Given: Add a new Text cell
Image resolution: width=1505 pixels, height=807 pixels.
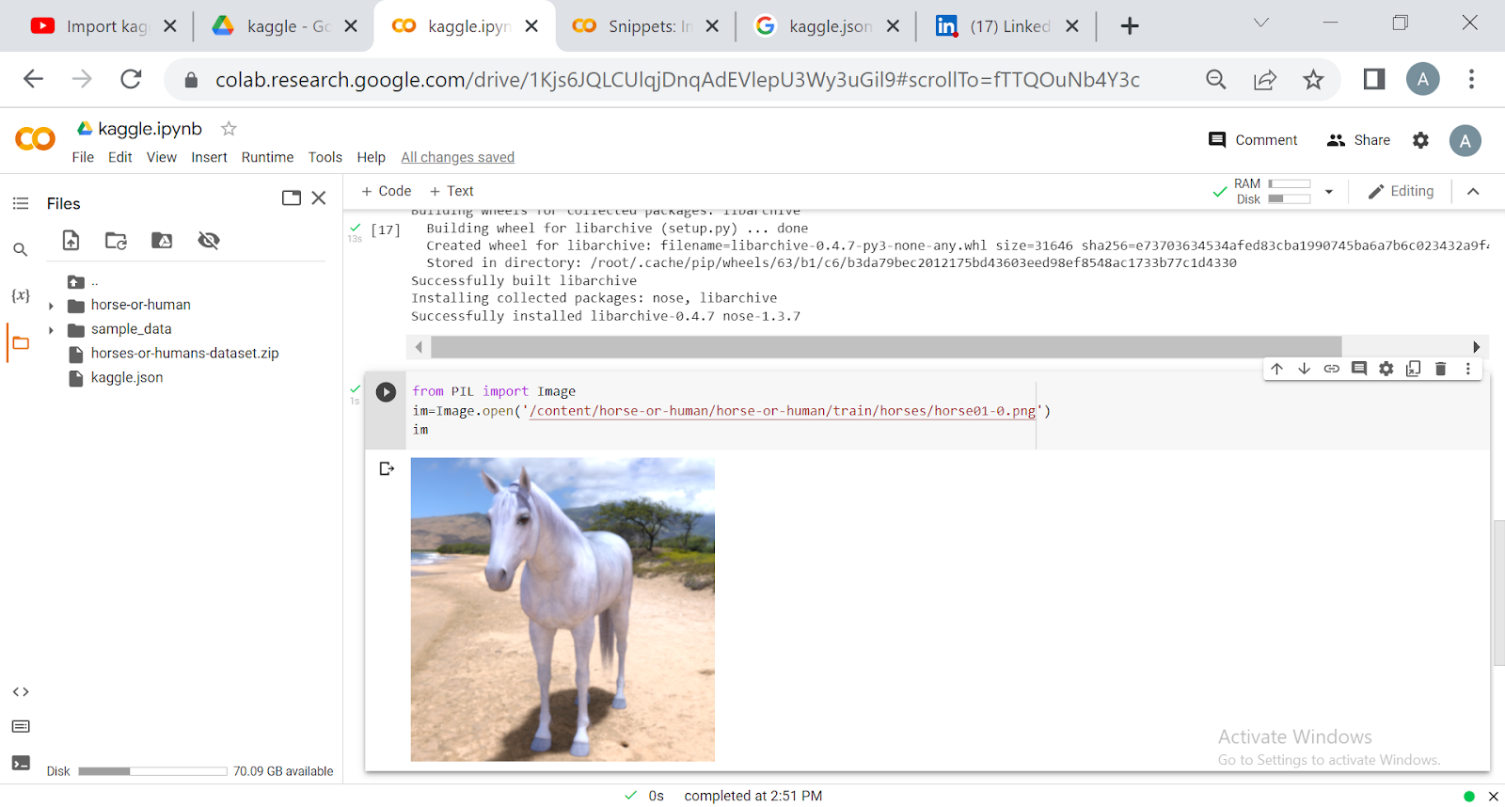Looking at the screenshot, I should tap(451, 191).
